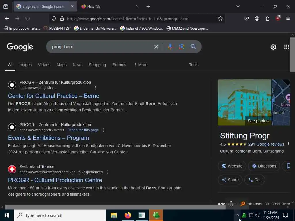Screen dimensions: 295x221
Task: Open the Windows notification center
Action: click(x=285, y=215)
